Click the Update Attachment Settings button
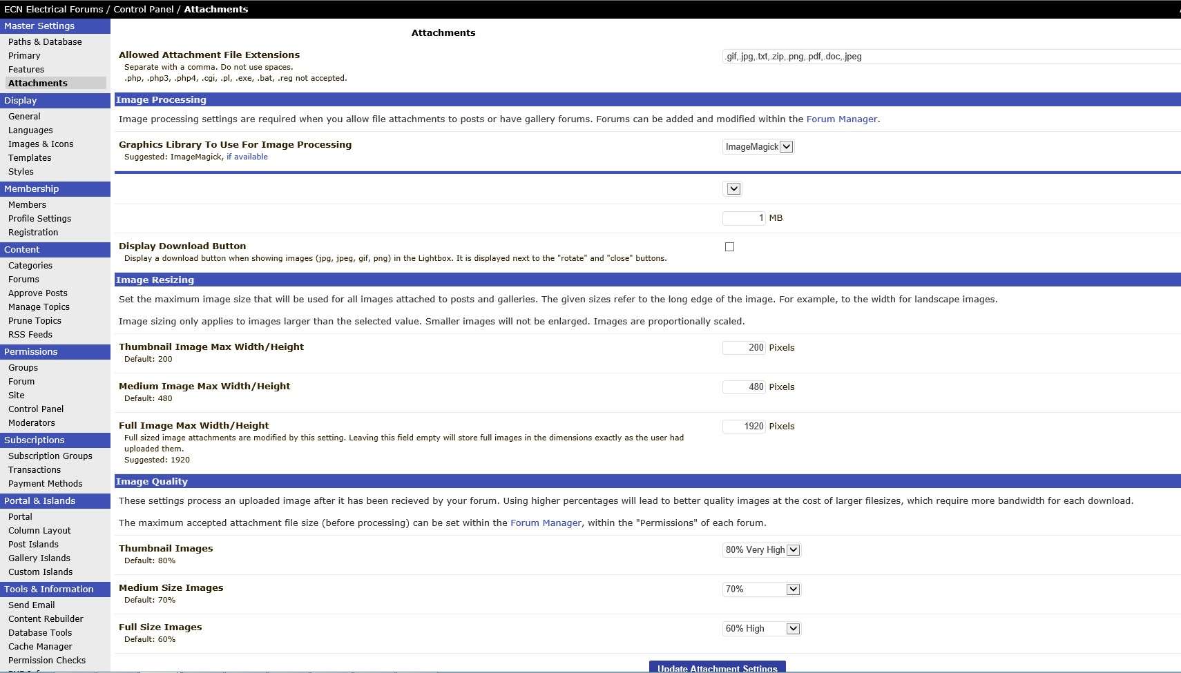 click(717, 667)
